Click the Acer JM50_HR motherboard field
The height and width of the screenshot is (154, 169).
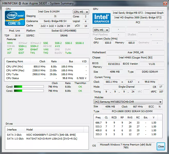(x=135, y=52)
